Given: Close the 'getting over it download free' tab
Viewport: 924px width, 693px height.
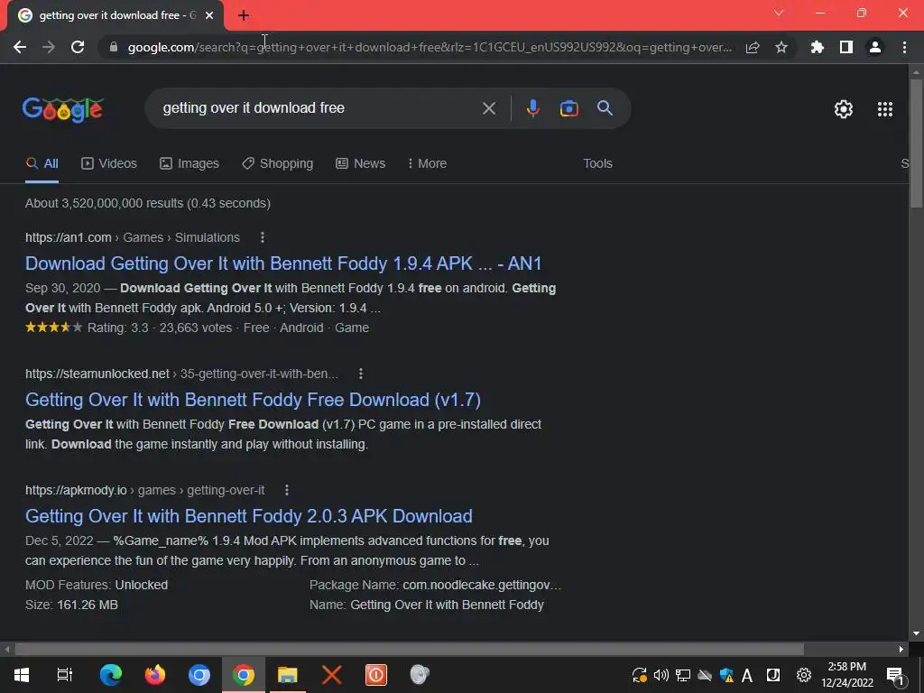Looking at the screenshot, I should [209, 15].
